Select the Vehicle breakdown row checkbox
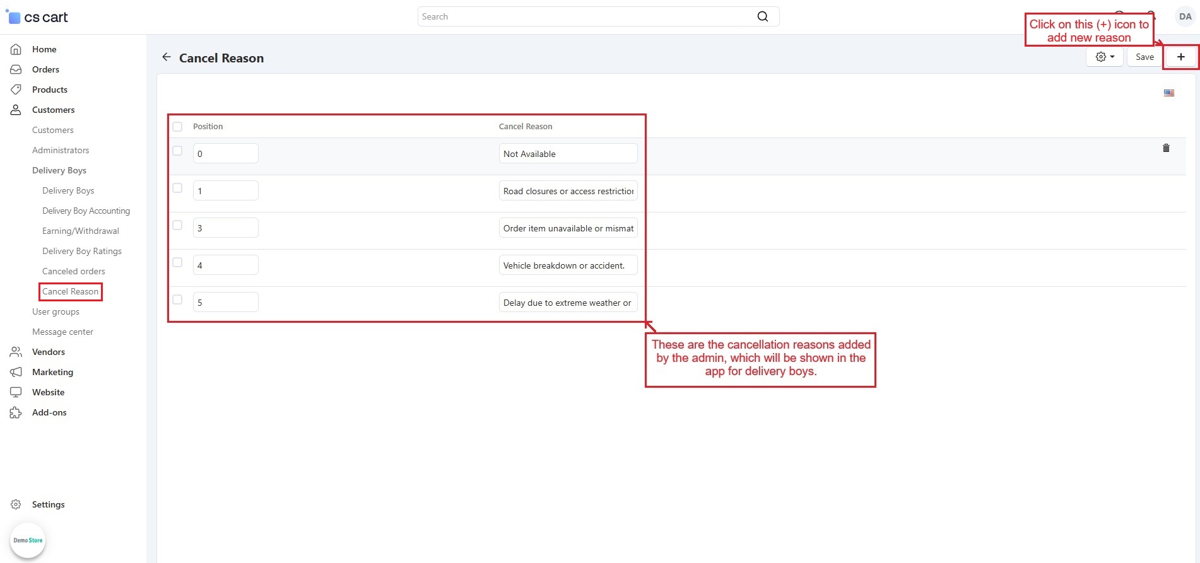The width and height of the screenshot is (1200, 563). [177, 263]
